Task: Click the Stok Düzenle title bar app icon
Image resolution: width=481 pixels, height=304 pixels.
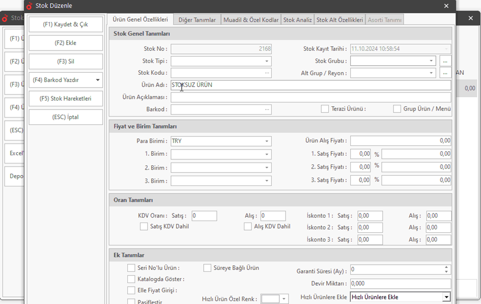Action: (29, 6)
